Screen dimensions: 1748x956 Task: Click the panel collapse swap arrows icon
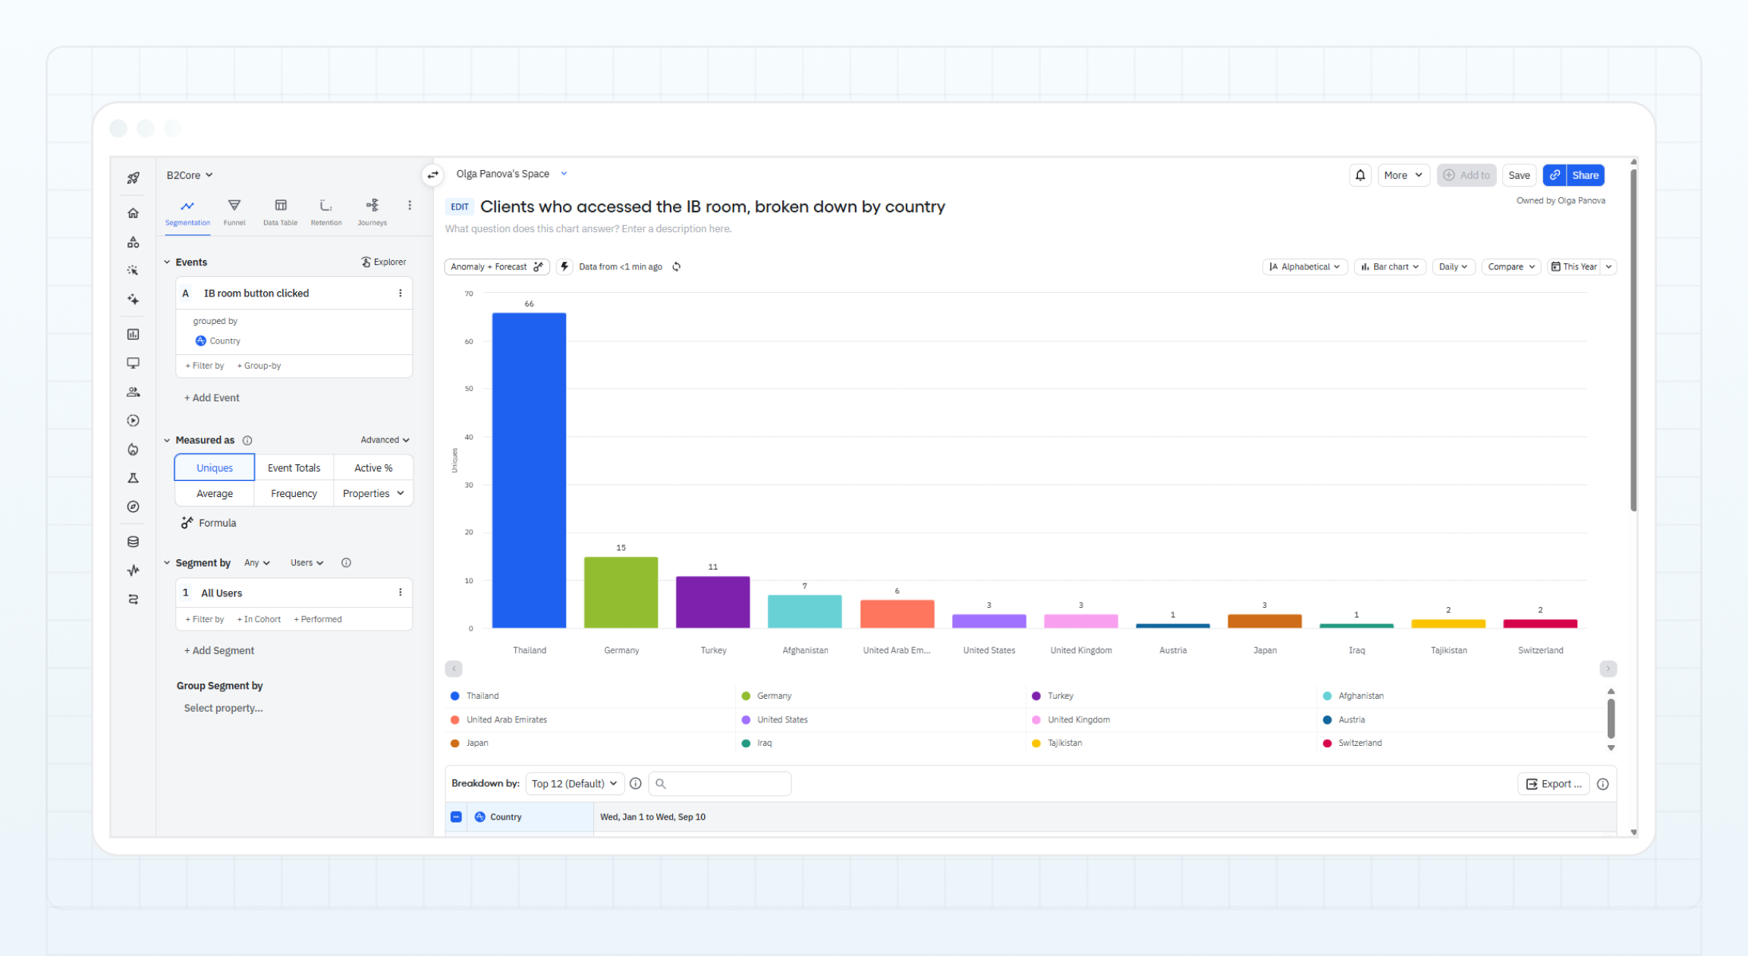pyautogui.click(x=432, y=175)
